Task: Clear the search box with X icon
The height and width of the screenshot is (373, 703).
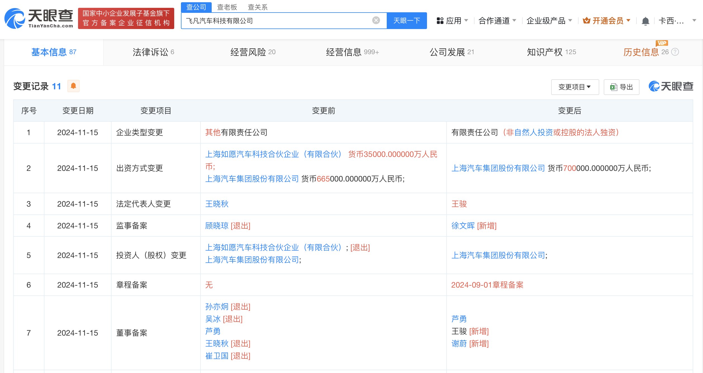Action: pos(376,20)
